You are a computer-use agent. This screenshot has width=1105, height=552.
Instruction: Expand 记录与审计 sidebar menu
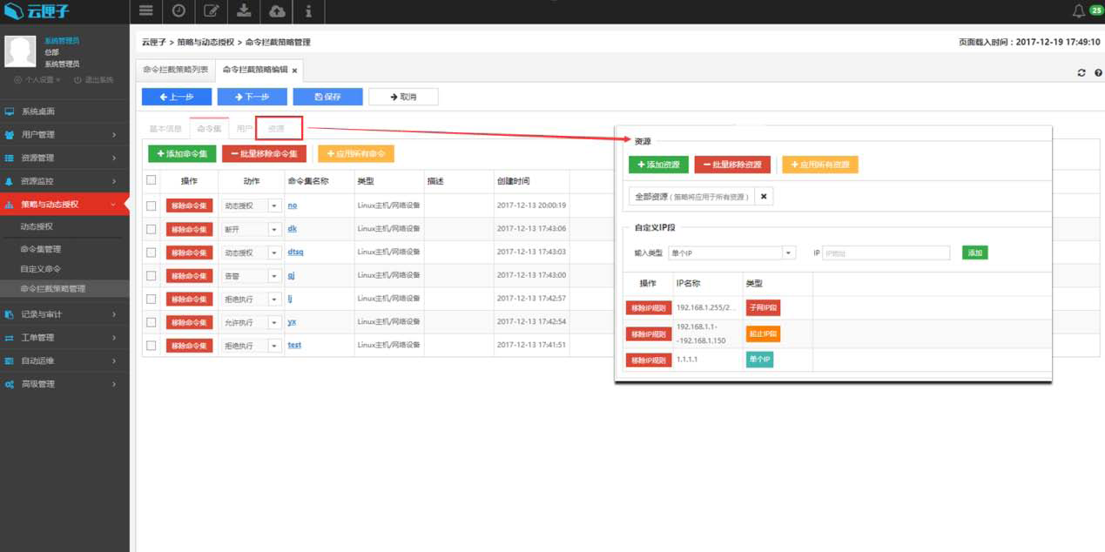pos(64,313)
